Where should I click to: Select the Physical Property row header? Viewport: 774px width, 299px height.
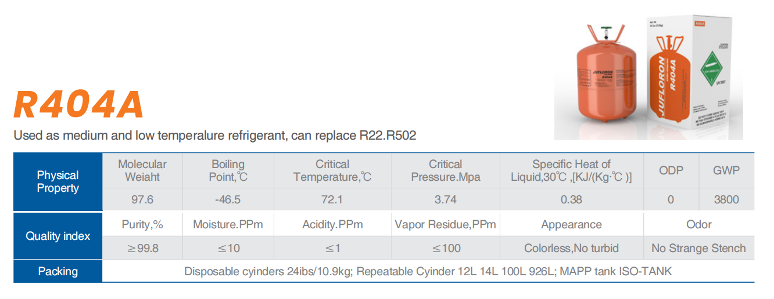[58, 181]
